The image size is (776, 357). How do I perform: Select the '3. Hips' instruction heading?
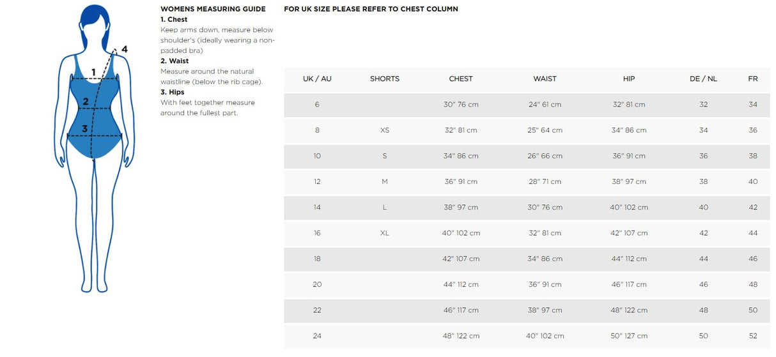click(173, 92)
